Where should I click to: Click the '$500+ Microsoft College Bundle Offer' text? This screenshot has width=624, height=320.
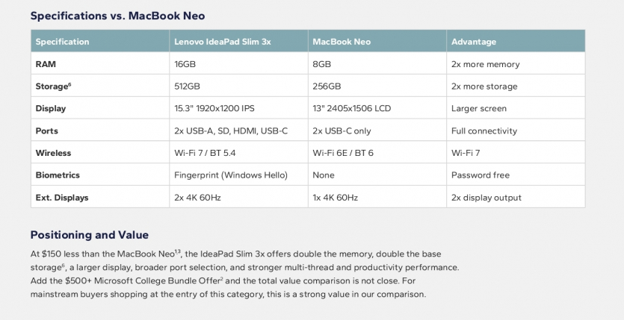(x=143, y=280)
